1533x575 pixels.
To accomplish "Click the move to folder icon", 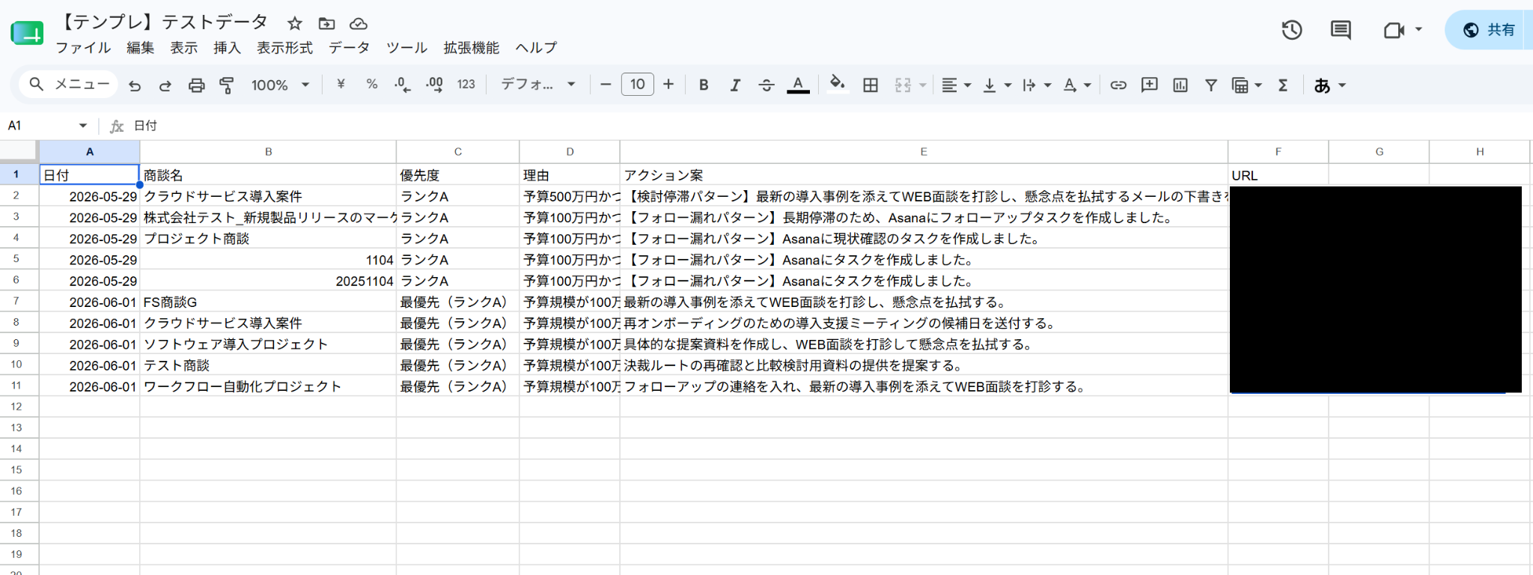I will pyautogui.click(x=326, y=23).
